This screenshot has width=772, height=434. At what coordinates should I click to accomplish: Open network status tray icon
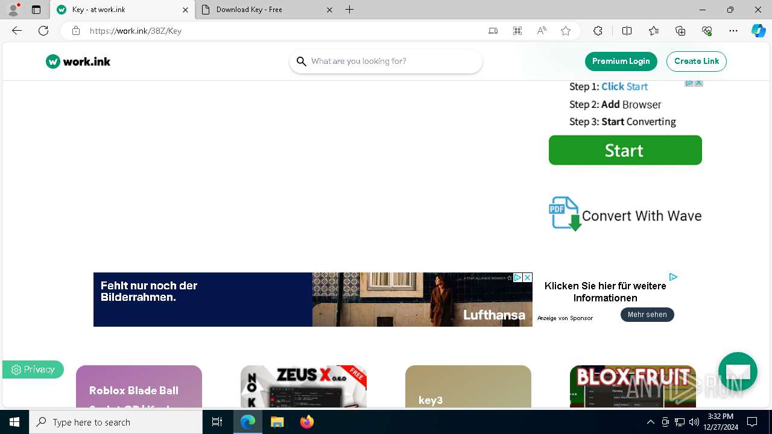[x=680, y=422]
